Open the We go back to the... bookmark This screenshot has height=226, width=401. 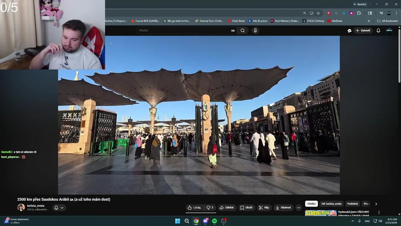(x=177, y=21)
